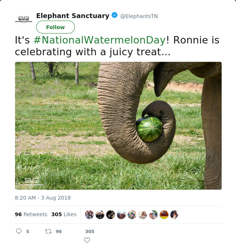Open the @ElephantsTN handle link

pos(139,16)
